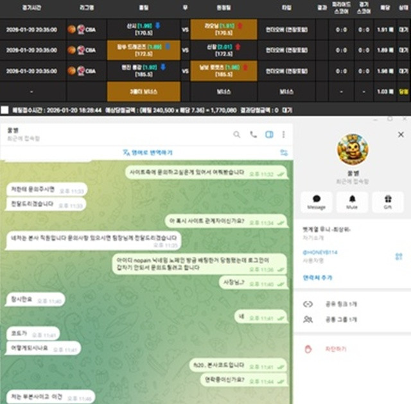The image size is (411, 404).
Task: Send a Gift via the gift icon
Action: point(387,202)
